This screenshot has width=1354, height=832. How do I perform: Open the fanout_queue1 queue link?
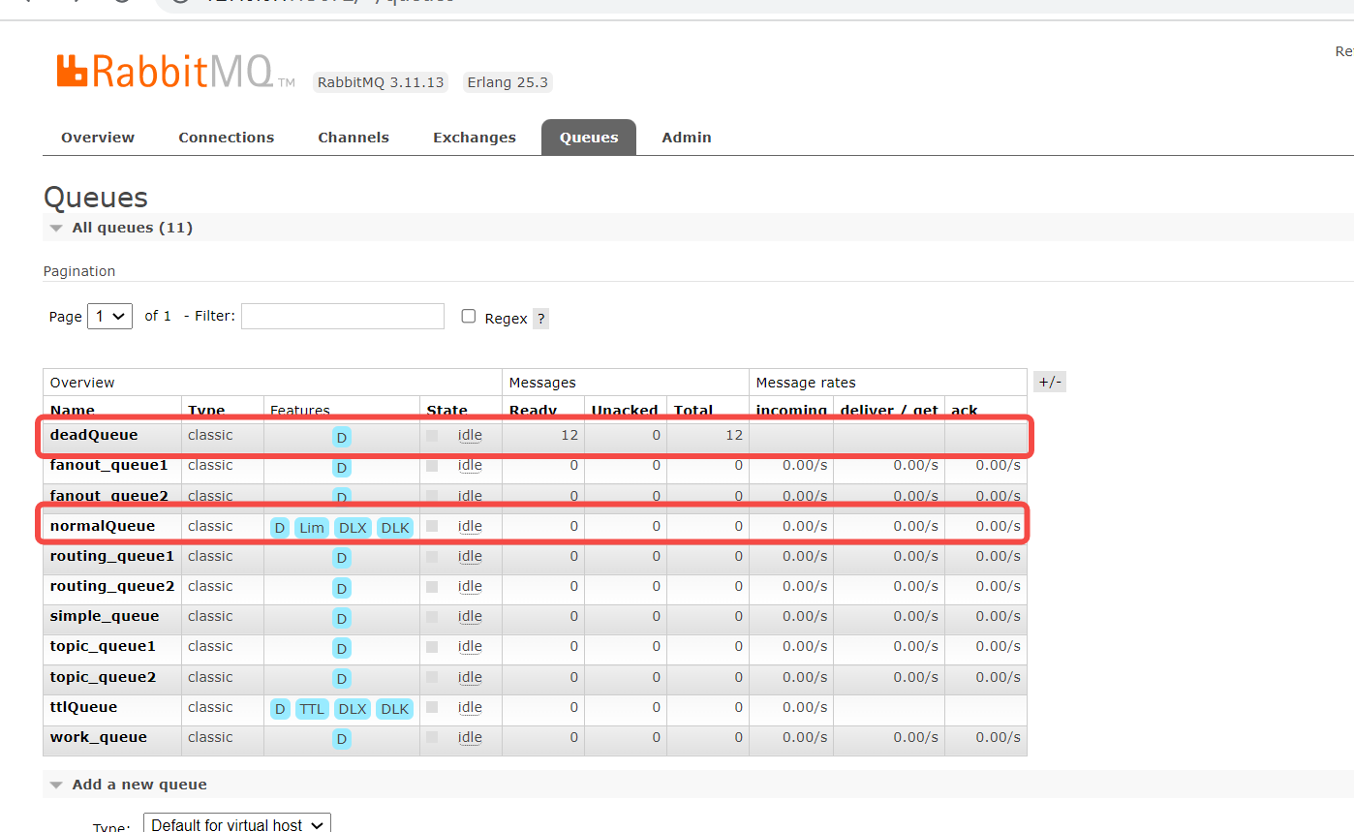pyautogui.click(x=108, y=465)
